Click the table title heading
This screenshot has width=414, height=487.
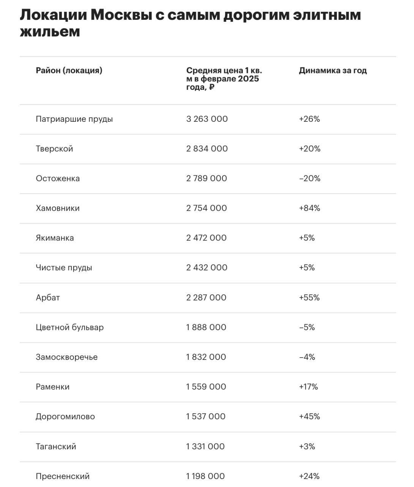pos(190,23)
